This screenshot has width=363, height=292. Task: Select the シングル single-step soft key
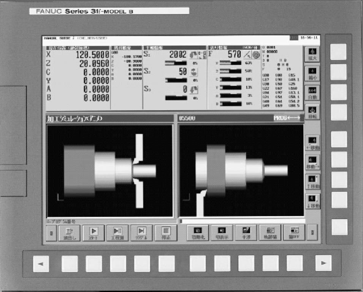(142, 233)
